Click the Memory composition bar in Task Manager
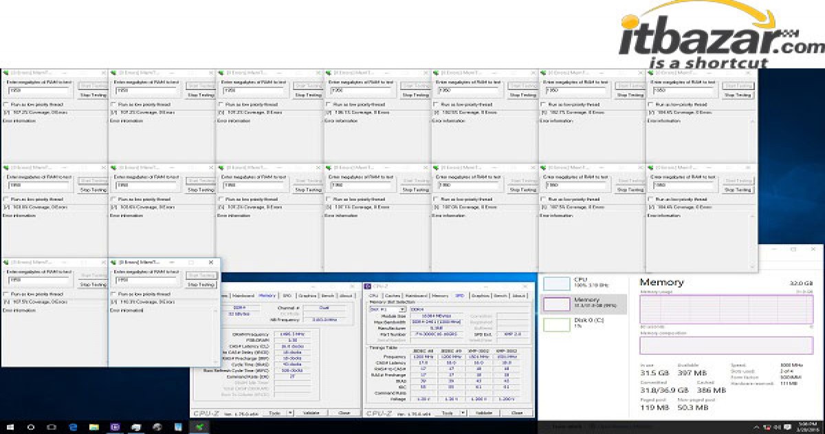 tap(727, 345)
